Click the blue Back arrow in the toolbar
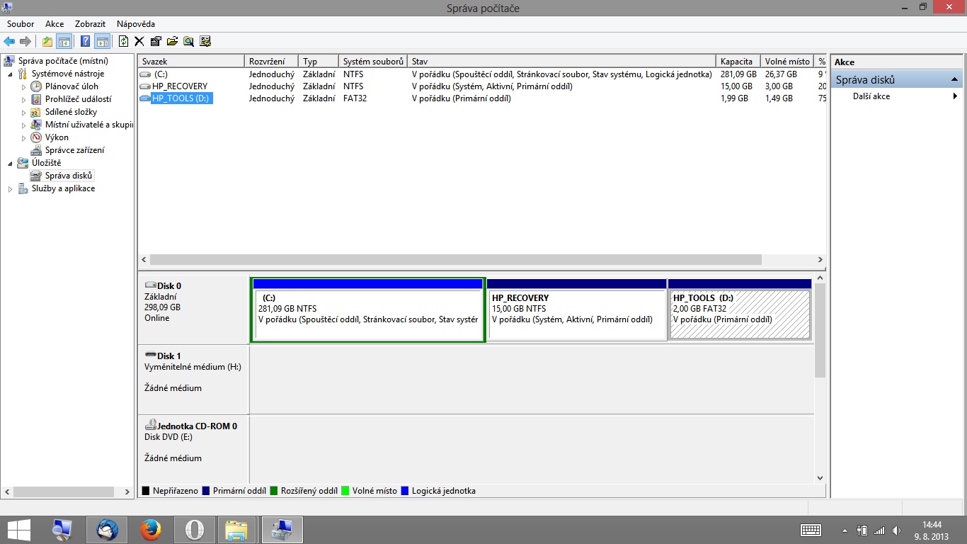Image resolution: width=967 pixels, height=544 pixels. 9,41
